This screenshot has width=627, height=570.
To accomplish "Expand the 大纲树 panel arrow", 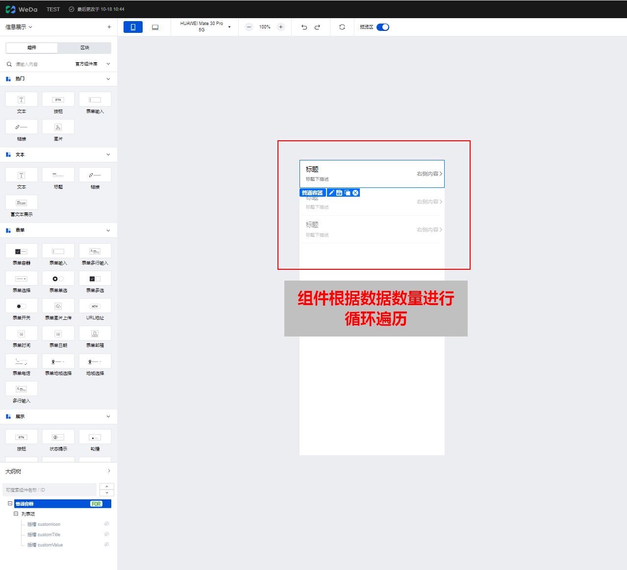I will [x=109, y=471].
